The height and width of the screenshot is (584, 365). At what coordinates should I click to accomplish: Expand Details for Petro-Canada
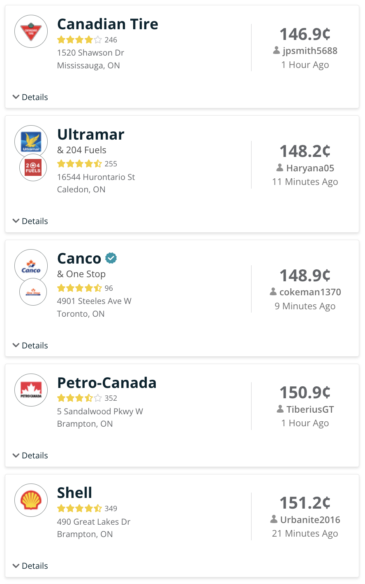[30, 456]
